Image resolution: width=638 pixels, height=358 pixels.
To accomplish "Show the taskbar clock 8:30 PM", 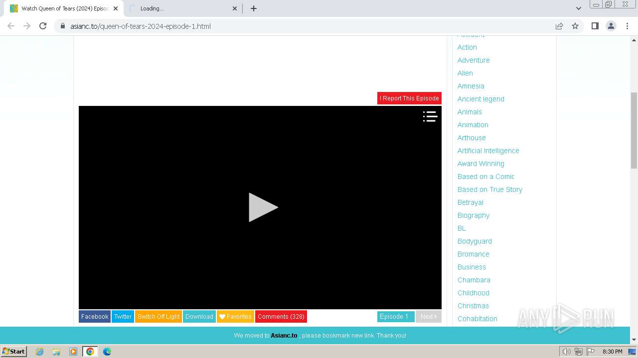I will tap(612, 352).
